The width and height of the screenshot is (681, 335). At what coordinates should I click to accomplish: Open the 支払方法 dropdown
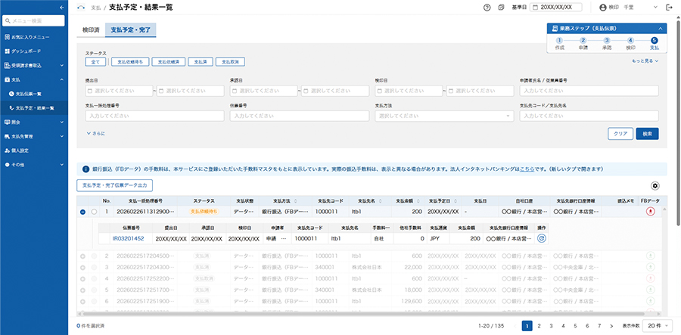444,116
